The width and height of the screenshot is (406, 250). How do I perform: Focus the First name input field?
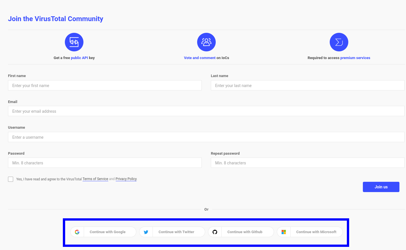point(105,85)
